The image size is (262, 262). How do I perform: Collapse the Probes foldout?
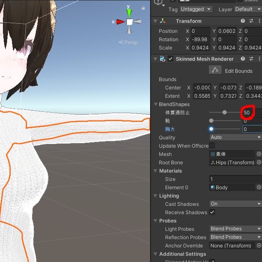pyautogui.click(x=156, y=221)
